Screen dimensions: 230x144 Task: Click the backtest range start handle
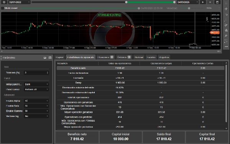[x=126, y=2]
